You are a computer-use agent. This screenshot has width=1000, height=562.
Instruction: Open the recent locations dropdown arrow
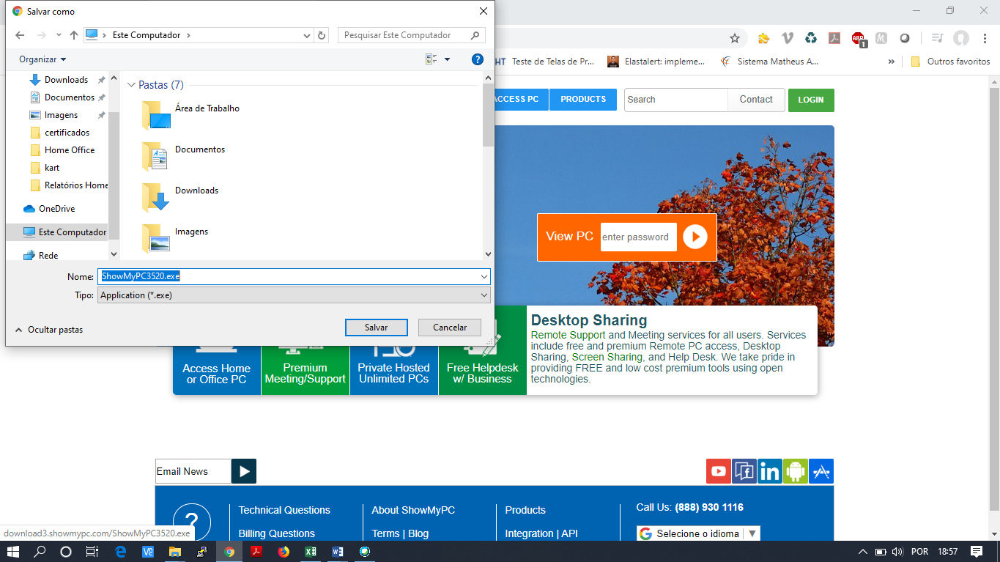coord(59,35)
